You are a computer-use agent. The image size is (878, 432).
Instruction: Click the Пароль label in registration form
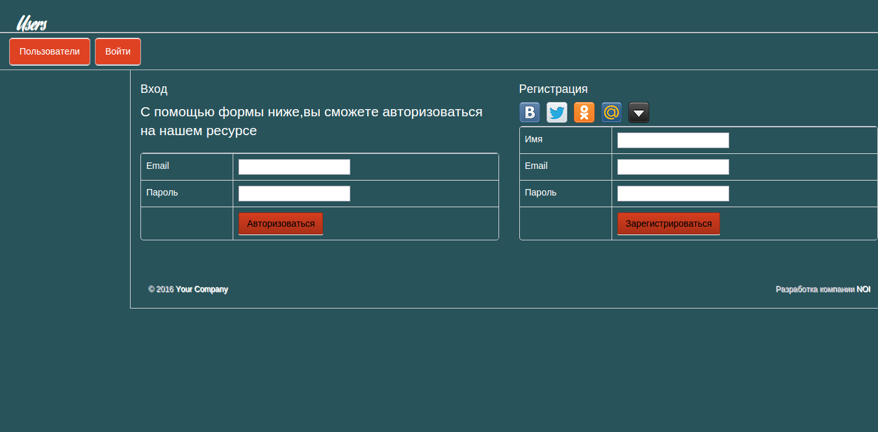pyautogui.click(x=541, y=192)
